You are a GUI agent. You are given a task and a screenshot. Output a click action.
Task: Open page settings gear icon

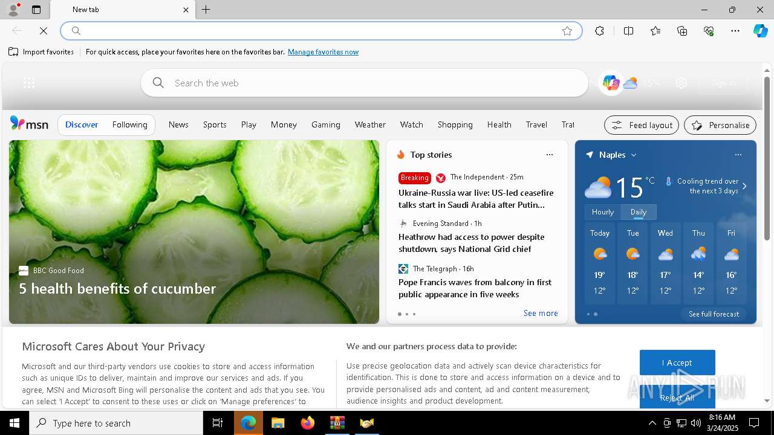click(x=681, y=83)
